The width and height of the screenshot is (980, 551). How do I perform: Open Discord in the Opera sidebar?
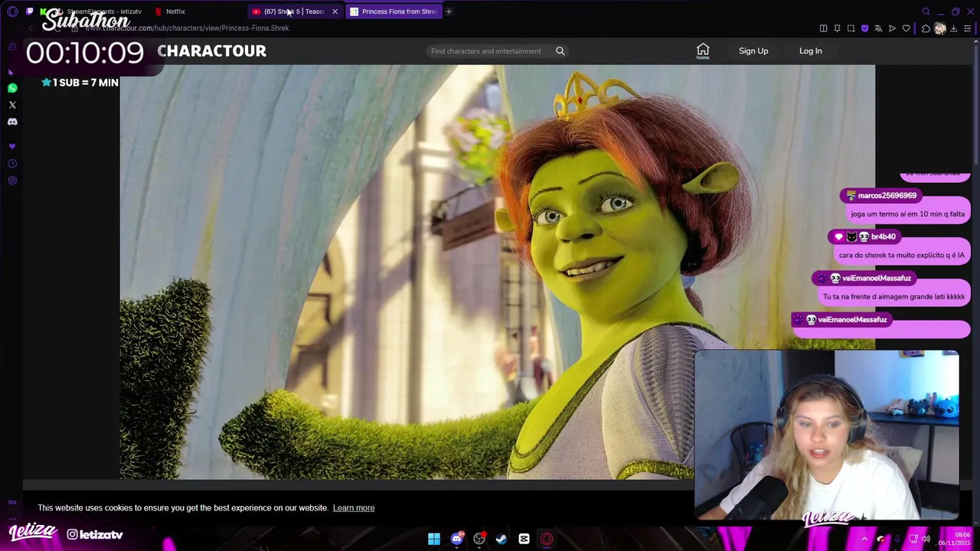12,122
